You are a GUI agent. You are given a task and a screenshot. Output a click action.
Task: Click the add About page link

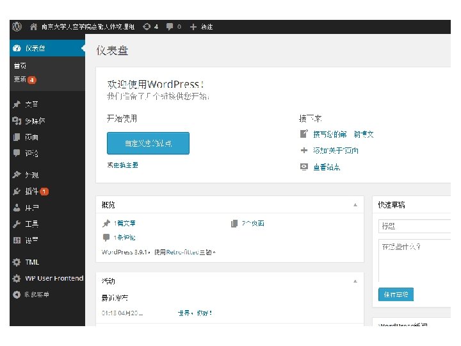(336, 151)
